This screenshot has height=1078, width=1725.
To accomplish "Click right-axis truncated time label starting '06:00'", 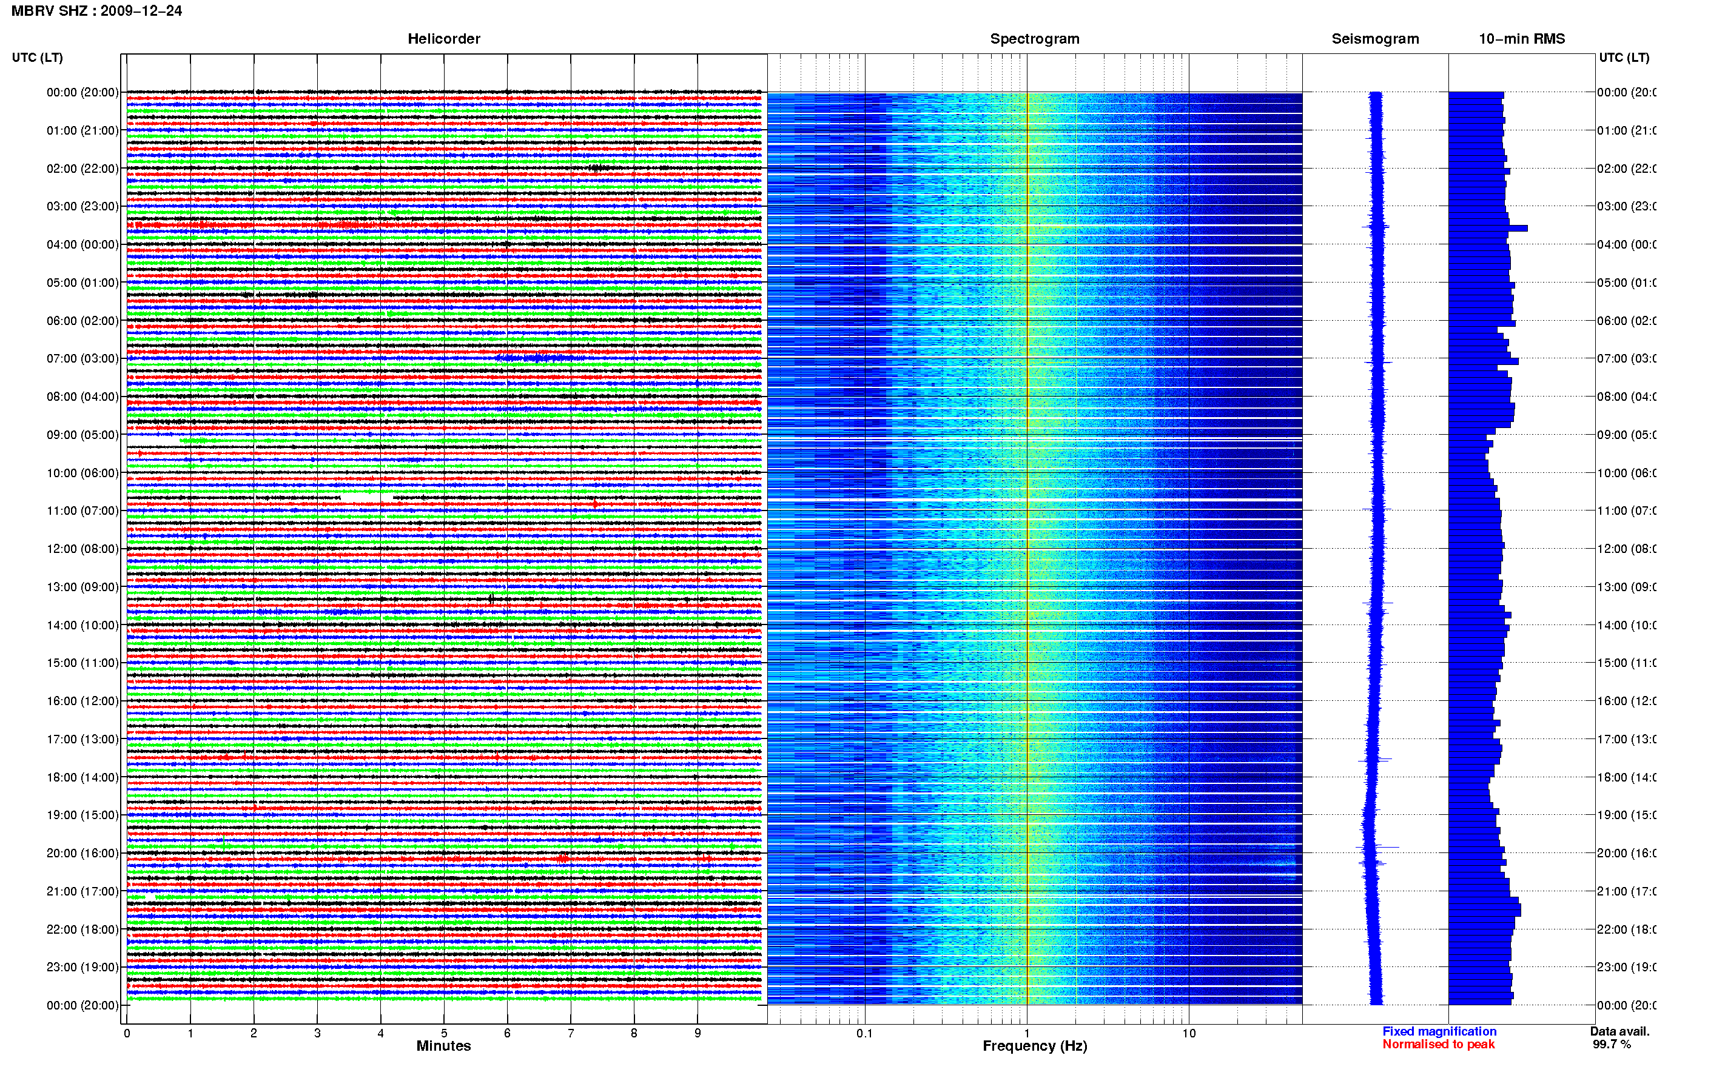I will (x=1627, y=321).
